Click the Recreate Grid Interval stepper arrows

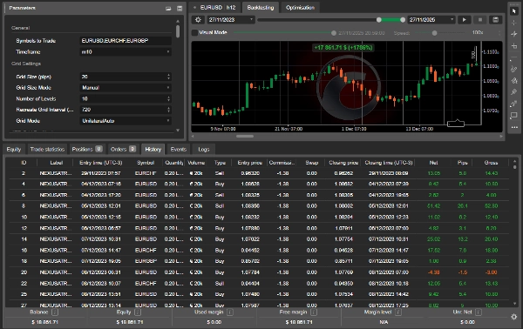click(168, 110)
